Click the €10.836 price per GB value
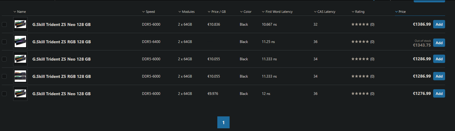455x131 pixels. click(214, 24)
